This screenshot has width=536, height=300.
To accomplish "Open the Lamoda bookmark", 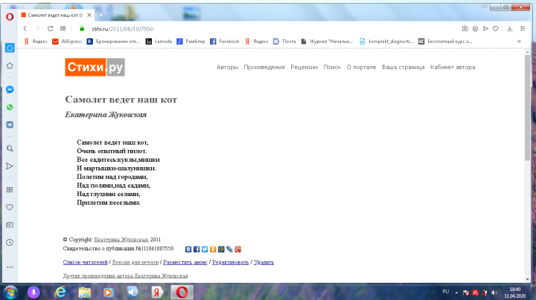I will click(159, 42).
